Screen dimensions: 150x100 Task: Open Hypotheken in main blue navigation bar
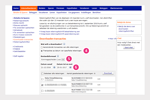(72, 8)
